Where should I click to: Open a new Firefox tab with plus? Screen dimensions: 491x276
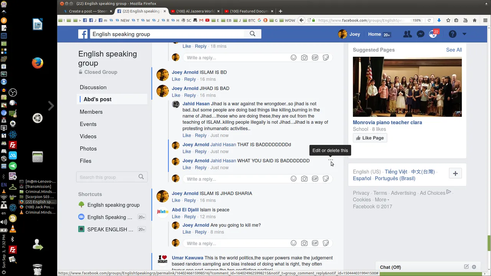(x=280, y=11)
